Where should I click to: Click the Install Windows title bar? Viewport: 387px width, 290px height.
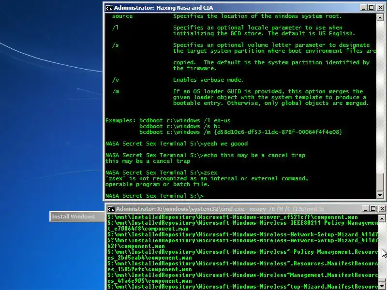tap(77, 217)
